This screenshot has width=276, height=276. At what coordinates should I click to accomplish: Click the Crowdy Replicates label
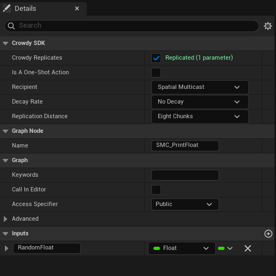(x=37, y=57)
